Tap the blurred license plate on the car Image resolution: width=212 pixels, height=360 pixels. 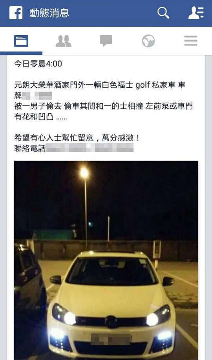[x=111, y=340]
